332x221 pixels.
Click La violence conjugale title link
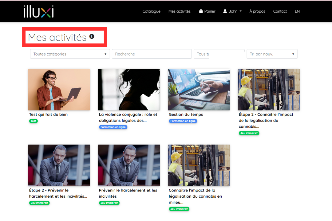pyautogui.click(x=128, y=117)
